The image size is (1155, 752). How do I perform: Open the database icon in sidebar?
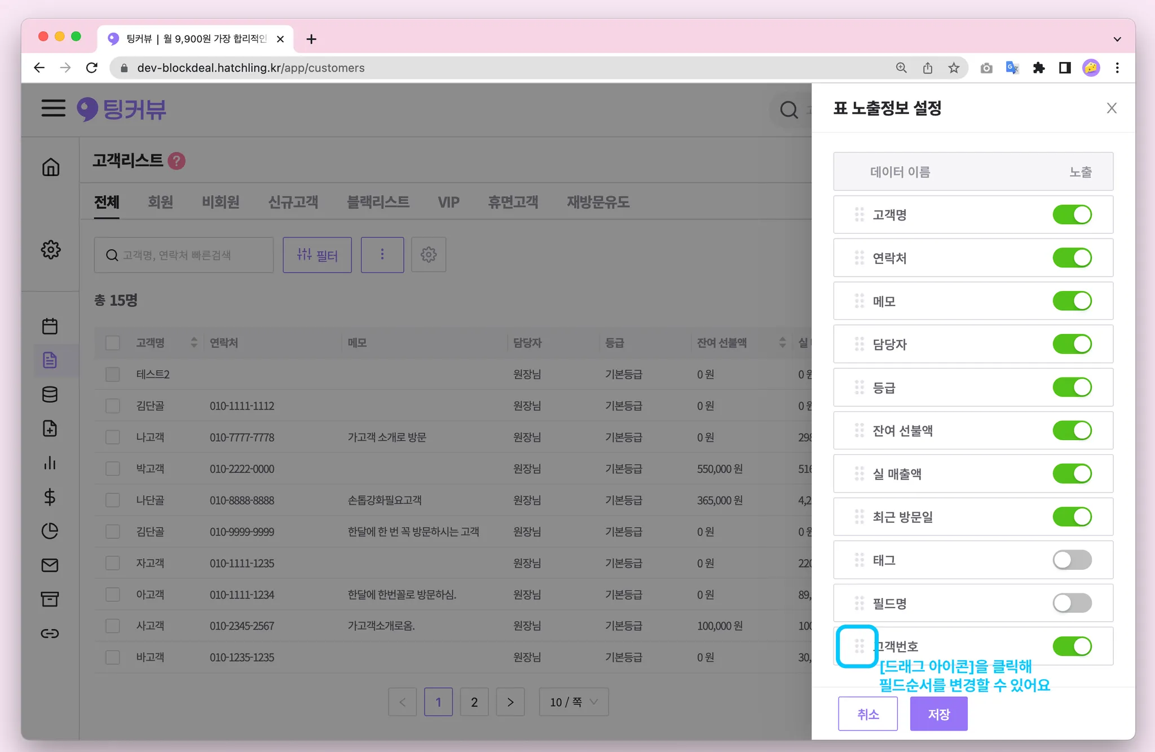[x=50, y=394]
